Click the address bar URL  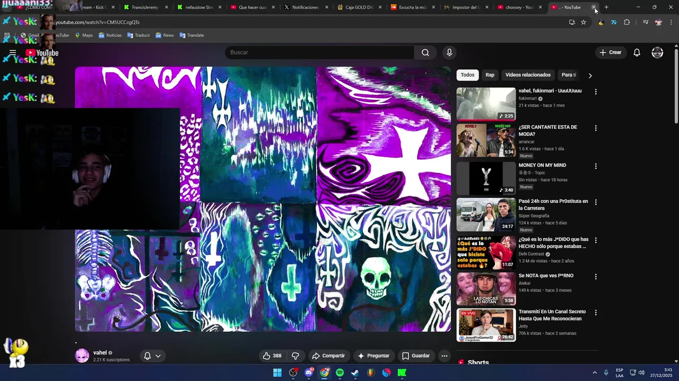pyautogui.click(x=98, y=22)
